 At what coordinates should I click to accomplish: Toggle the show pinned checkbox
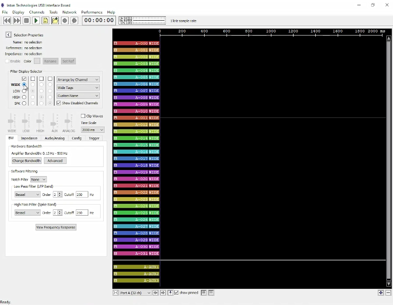pos(177,293)
